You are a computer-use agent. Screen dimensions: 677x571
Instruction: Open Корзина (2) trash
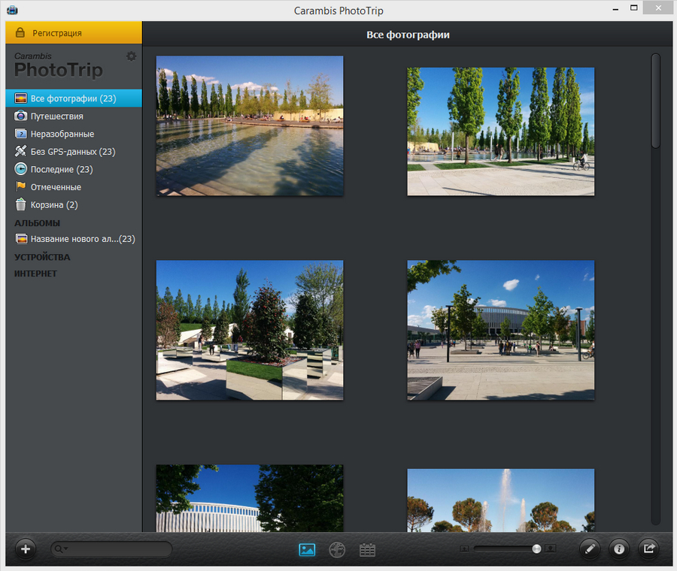pos(53,205)
